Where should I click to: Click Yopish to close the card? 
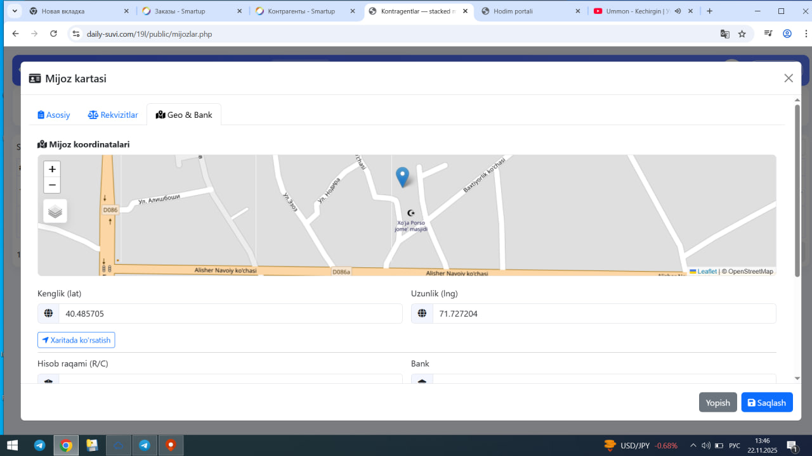pyautogui.click(x=717, y=403)
